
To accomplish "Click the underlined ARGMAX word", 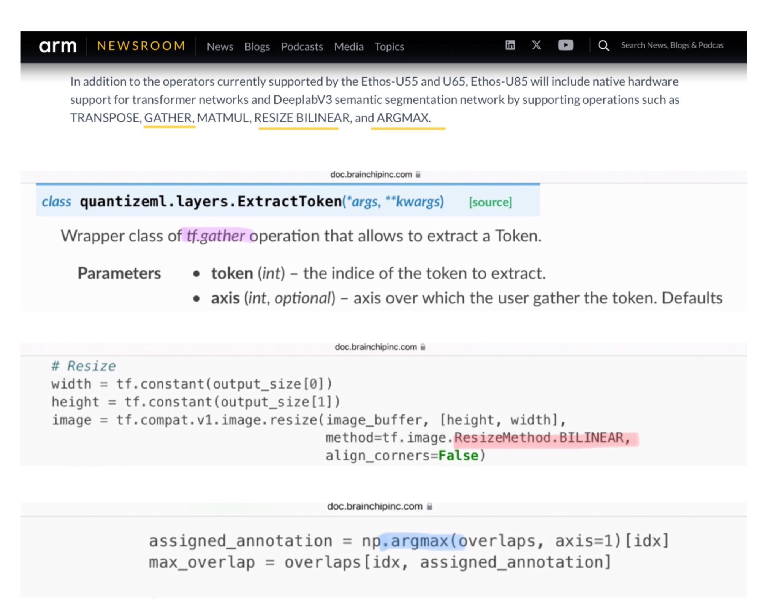I will coord(404,118).
